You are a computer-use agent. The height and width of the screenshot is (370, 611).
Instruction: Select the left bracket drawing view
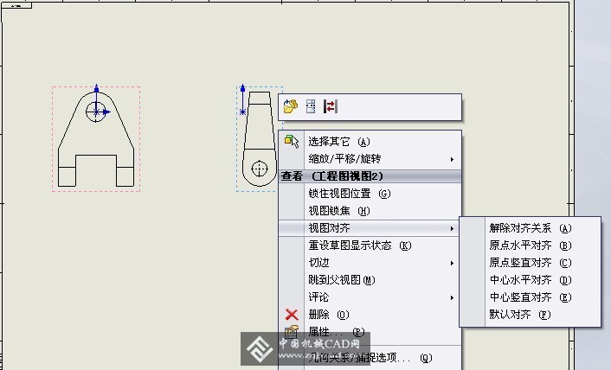point(96,139)
